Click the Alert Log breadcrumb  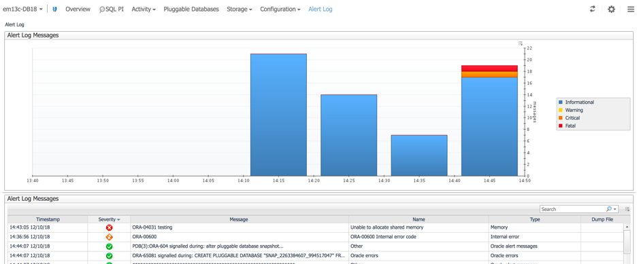pyautogui.click(x=14, y=25)
